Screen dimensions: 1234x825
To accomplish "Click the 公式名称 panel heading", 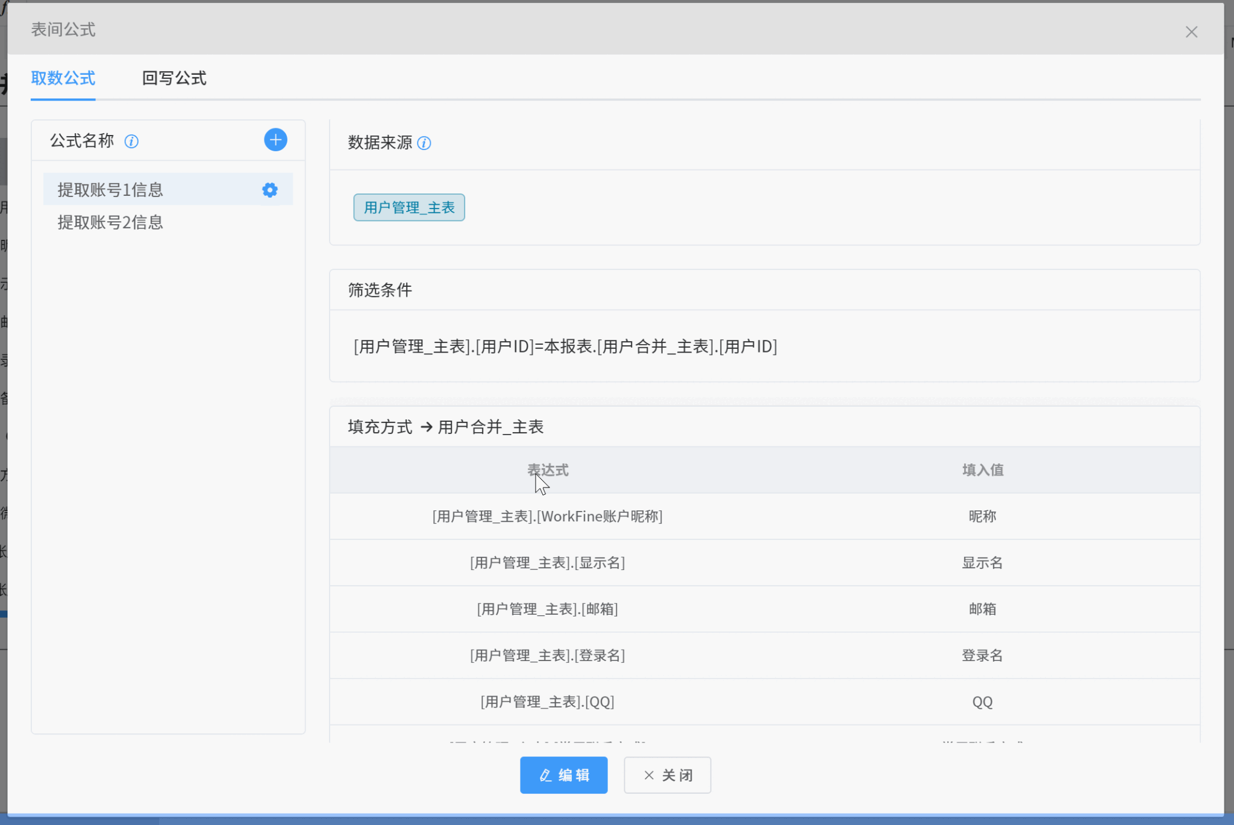I will (x=82, y=141).
